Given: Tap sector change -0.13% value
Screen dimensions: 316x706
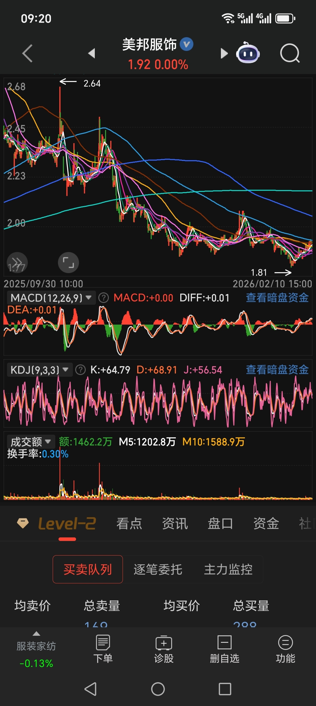Looking at the screenshot, I should [x=36, y=663].
